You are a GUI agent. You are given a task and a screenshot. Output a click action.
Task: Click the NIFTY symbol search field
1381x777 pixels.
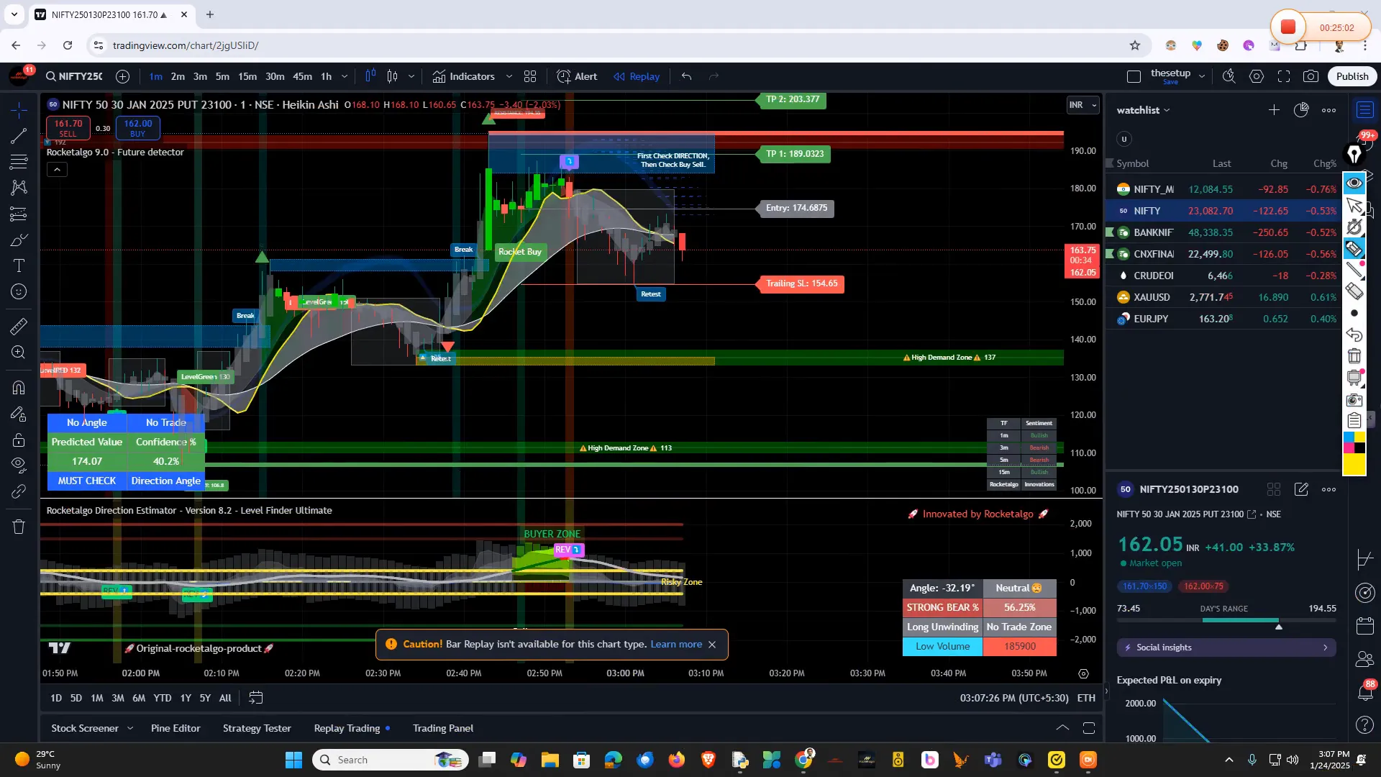(76, 76)
